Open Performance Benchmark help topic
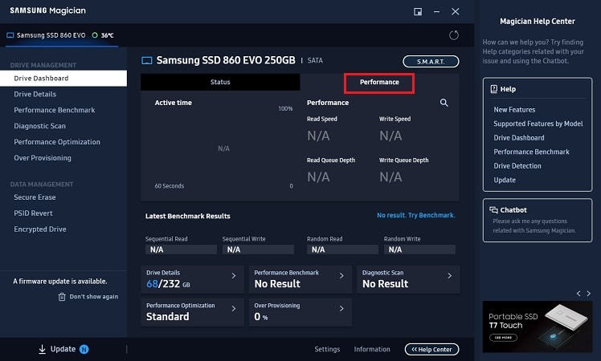The width and height of the screenshot is (601, 361). pyautogui.click(x=531, y=152)
